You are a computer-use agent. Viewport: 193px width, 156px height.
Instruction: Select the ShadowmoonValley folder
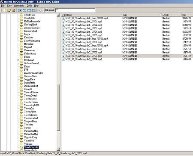pyautogui.click(x=33, y=73)
